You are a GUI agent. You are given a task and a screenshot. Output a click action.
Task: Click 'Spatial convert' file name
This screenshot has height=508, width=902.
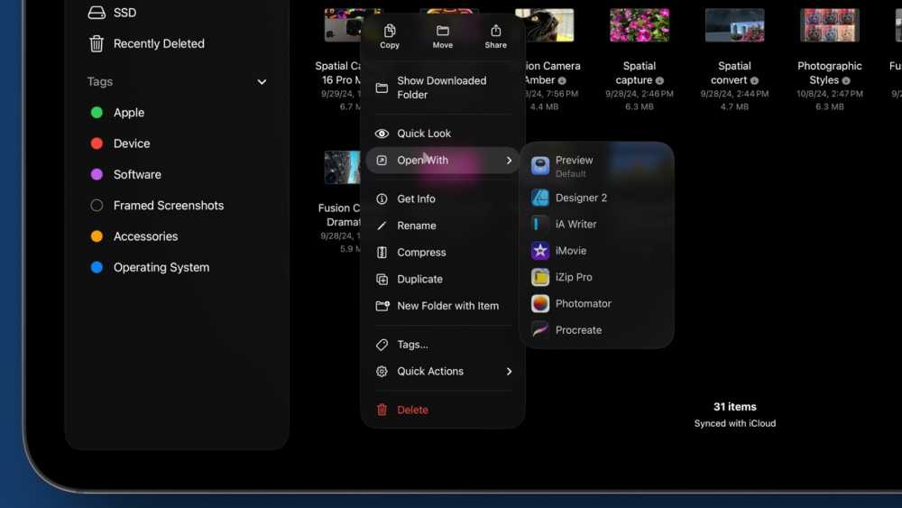734,73
